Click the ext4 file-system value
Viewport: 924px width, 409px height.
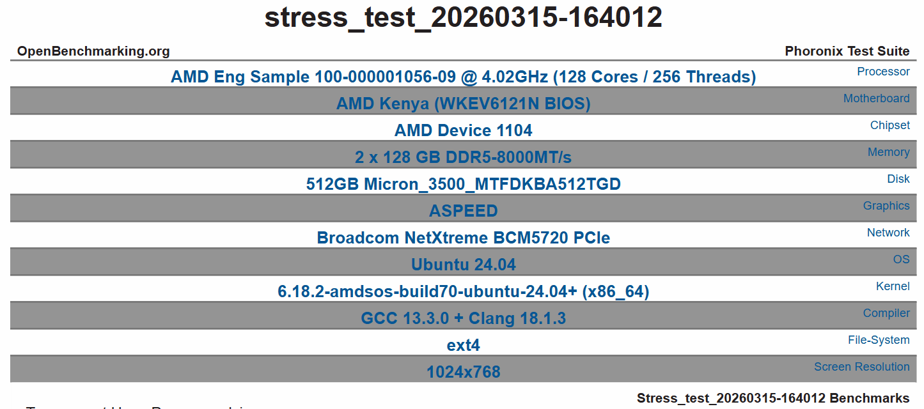[x=464, y=345]
